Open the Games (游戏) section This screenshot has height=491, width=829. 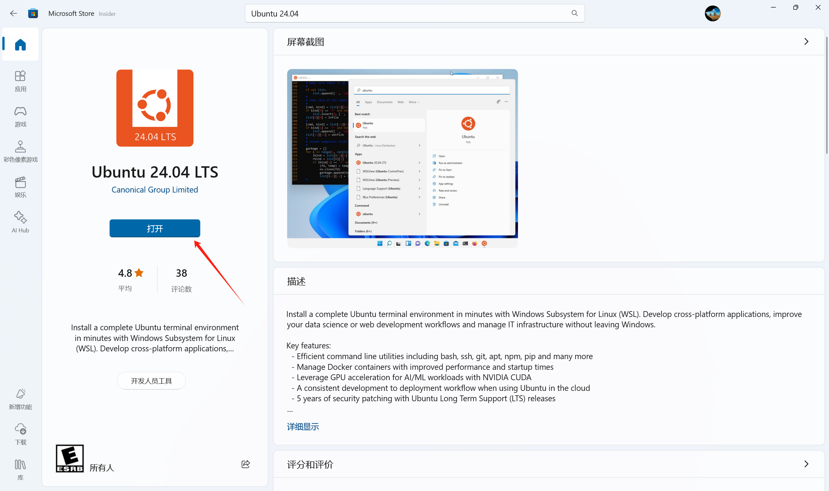click(20, 116)
